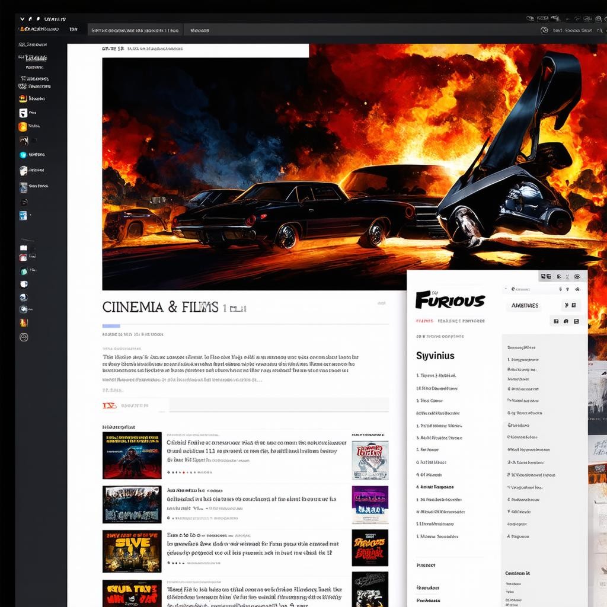
Task: Click the teal round icon in lower sidebar
Action: pyautogui.click(x=24, y=271)
